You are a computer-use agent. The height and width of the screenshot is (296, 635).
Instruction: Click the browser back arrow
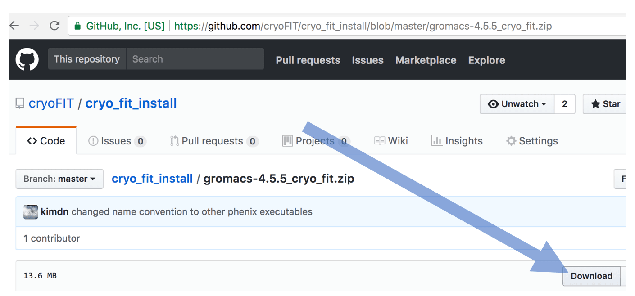[14, 26]
